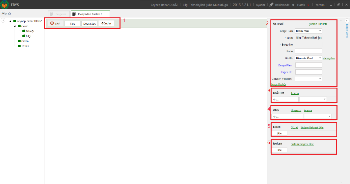
Task: Click Bilgi Teknolojileri Şube Müdürlüğü in top bar
Action: pyautogui.click(x=205, y=5)
